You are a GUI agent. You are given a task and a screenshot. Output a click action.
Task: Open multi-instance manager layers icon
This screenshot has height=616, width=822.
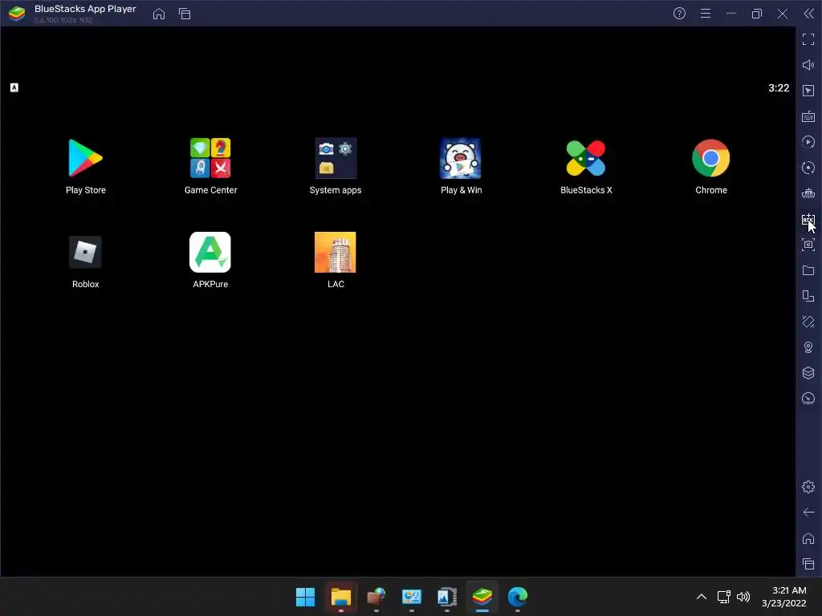(808, 373)
